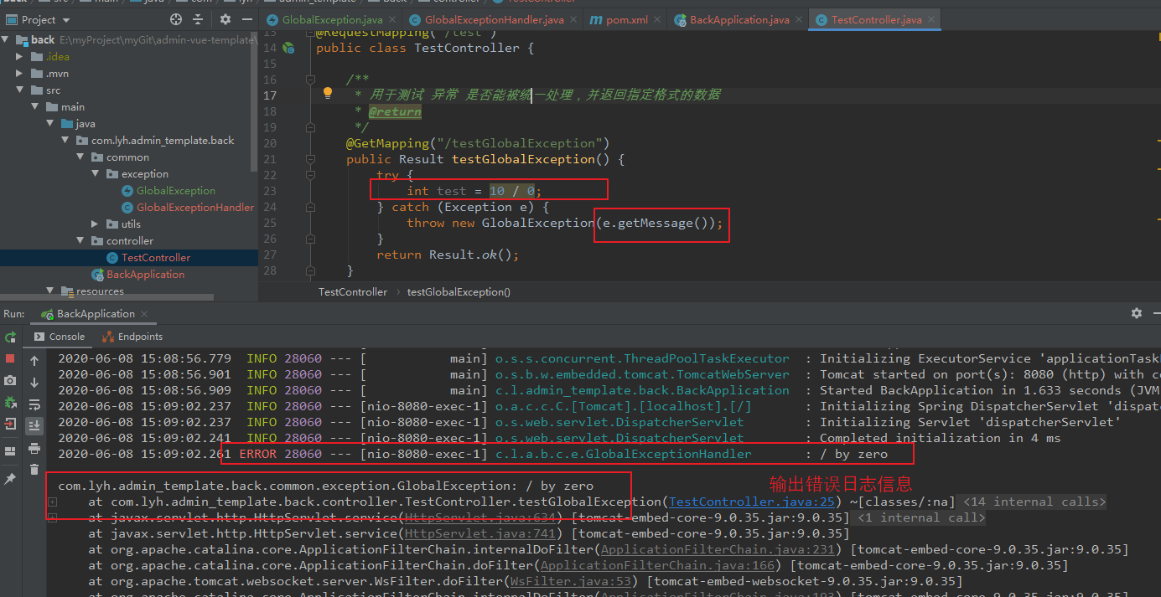Select BackApplication class in project tree
Viewport: 1161px width, 597px height.
[138, 274]
